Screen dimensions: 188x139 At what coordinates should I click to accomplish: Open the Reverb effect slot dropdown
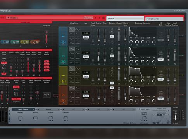(x=48, y=109)
